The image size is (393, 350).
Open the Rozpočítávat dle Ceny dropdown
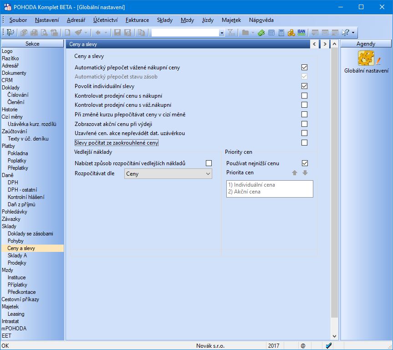coord(168,174)
